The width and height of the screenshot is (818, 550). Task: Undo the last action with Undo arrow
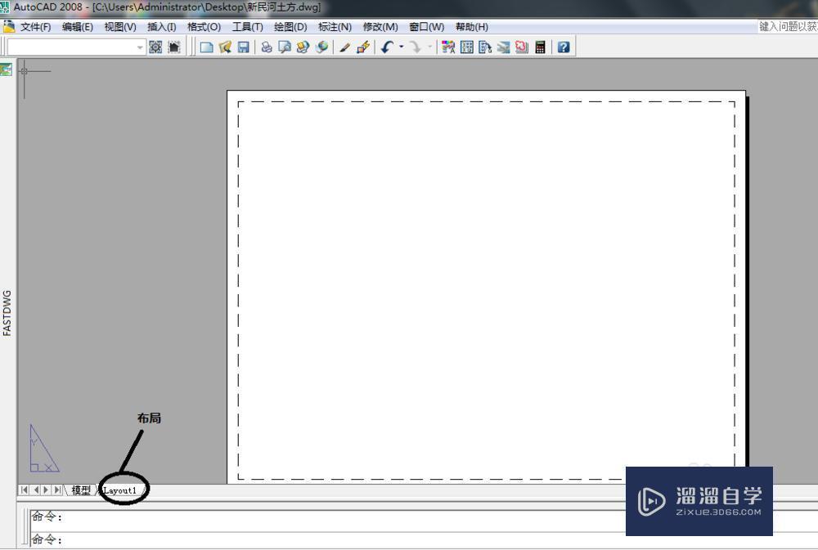[387, 47]
